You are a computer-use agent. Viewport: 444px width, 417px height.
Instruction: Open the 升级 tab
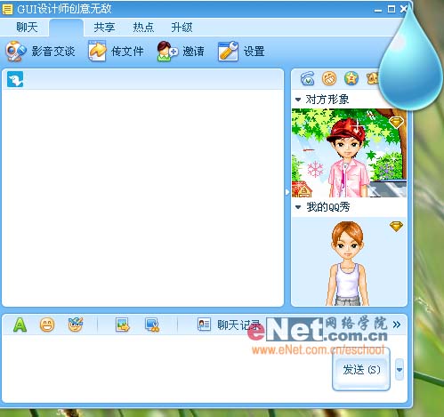click(x=182, y=28)
